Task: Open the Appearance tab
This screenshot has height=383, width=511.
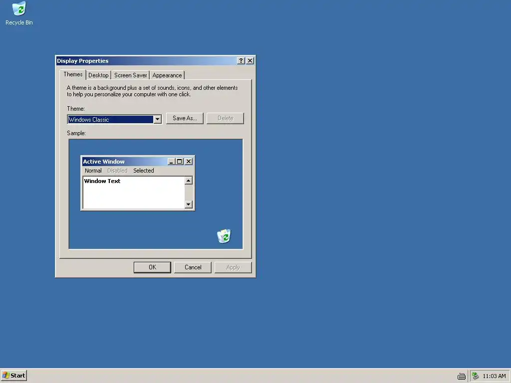Action: [x=167, y=75]
